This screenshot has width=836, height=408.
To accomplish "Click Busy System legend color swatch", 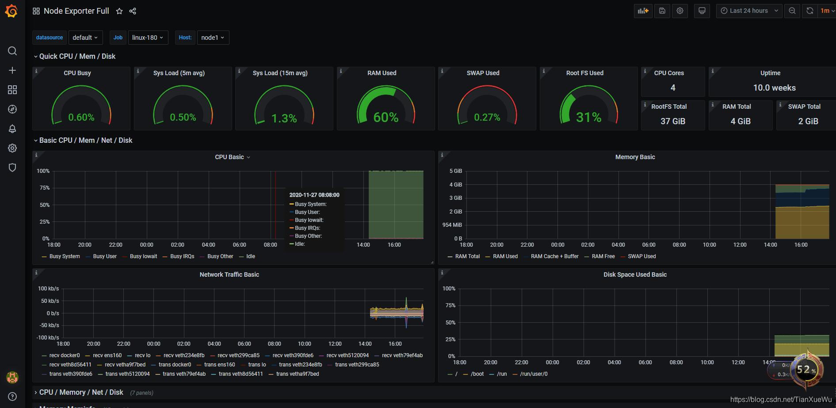I will click(x=44, y=257).
